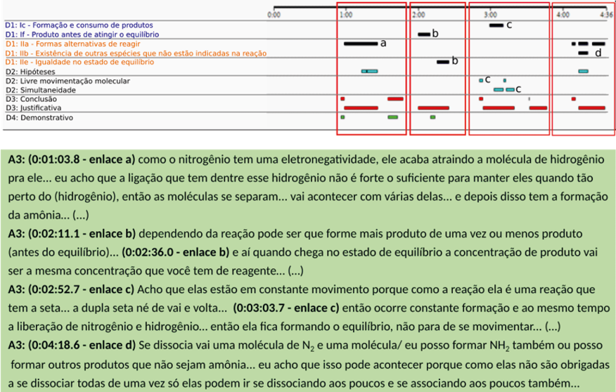Click the 0:00 time ruler mark
616x392 pixels.
pos(275,14)
